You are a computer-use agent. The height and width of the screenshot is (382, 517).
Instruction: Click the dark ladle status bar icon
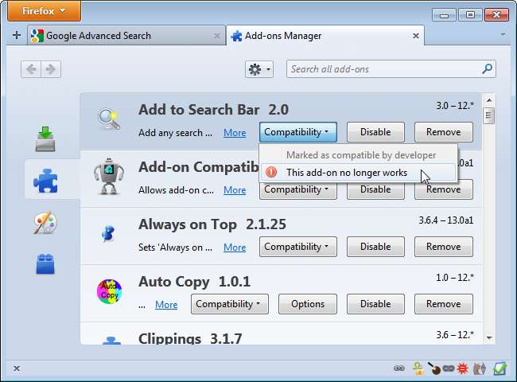(x=434, y=368)
